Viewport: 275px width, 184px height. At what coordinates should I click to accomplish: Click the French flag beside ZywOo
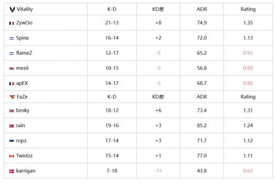[11, 23]
